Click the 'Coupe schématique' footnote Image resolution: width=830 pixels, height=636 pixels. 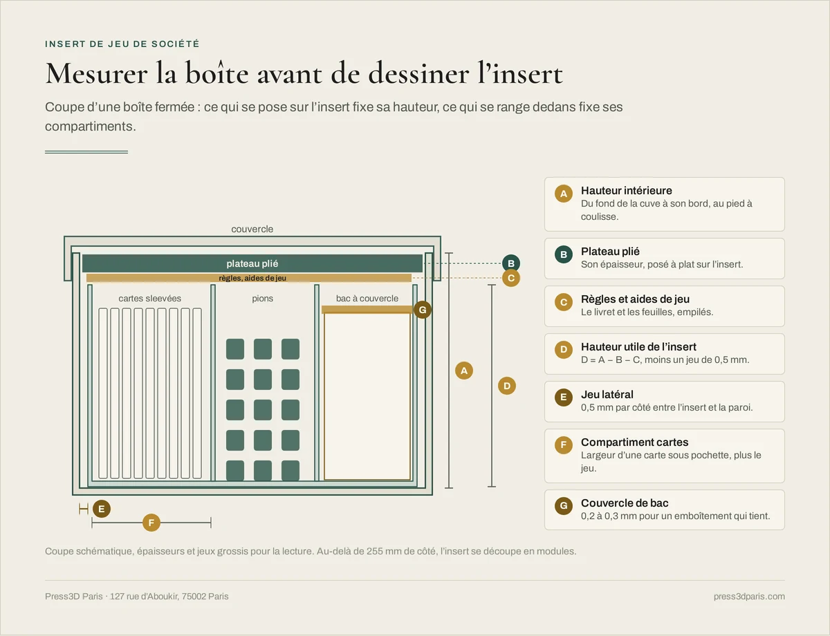[x=311, y=552]
